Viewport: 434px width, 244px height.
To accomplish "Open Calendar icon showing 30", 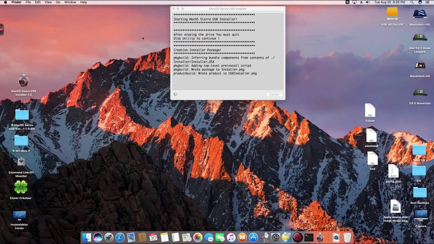I will click(153, 238).
